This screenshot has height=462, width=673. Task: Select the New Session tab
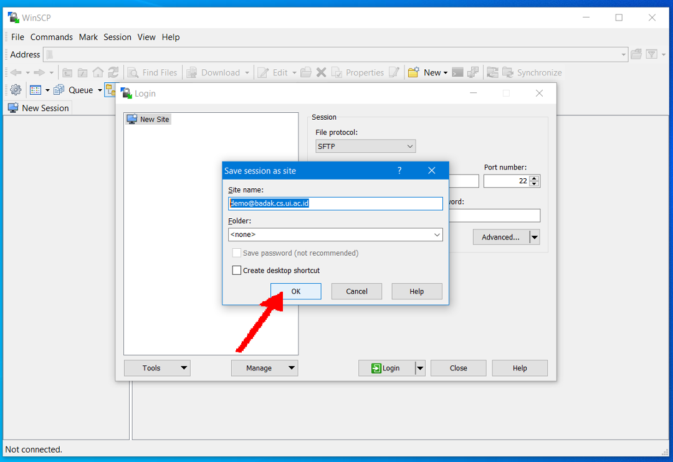(38, 108)
